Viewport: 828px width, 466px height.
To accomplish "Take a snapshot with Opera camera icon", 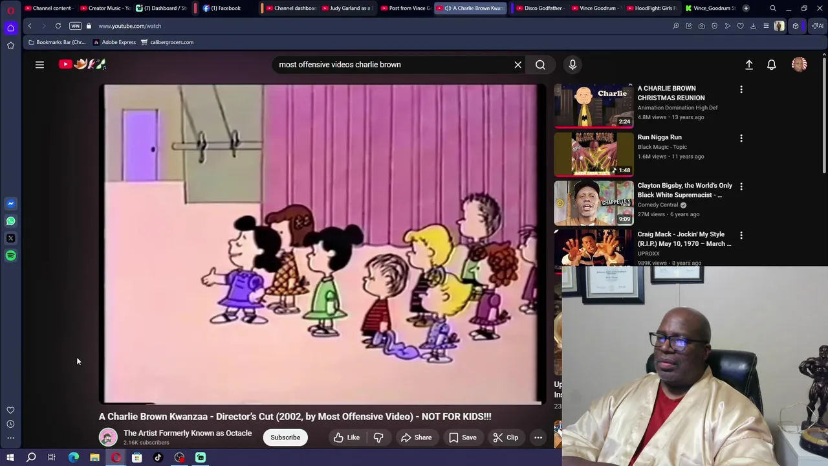I will pyautogui.click(x=701, y=26).
